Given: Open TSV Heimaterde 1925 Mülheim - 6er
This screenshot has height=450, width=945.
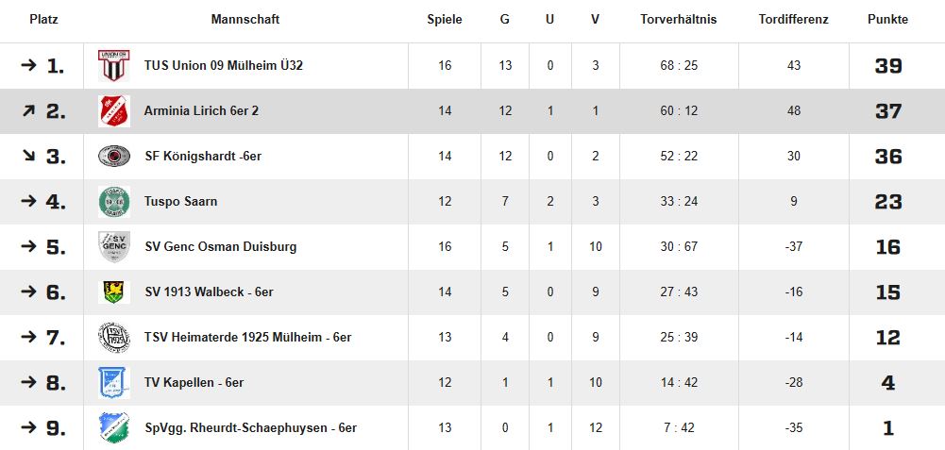Looking at the screenshot, I should point(247,338).
